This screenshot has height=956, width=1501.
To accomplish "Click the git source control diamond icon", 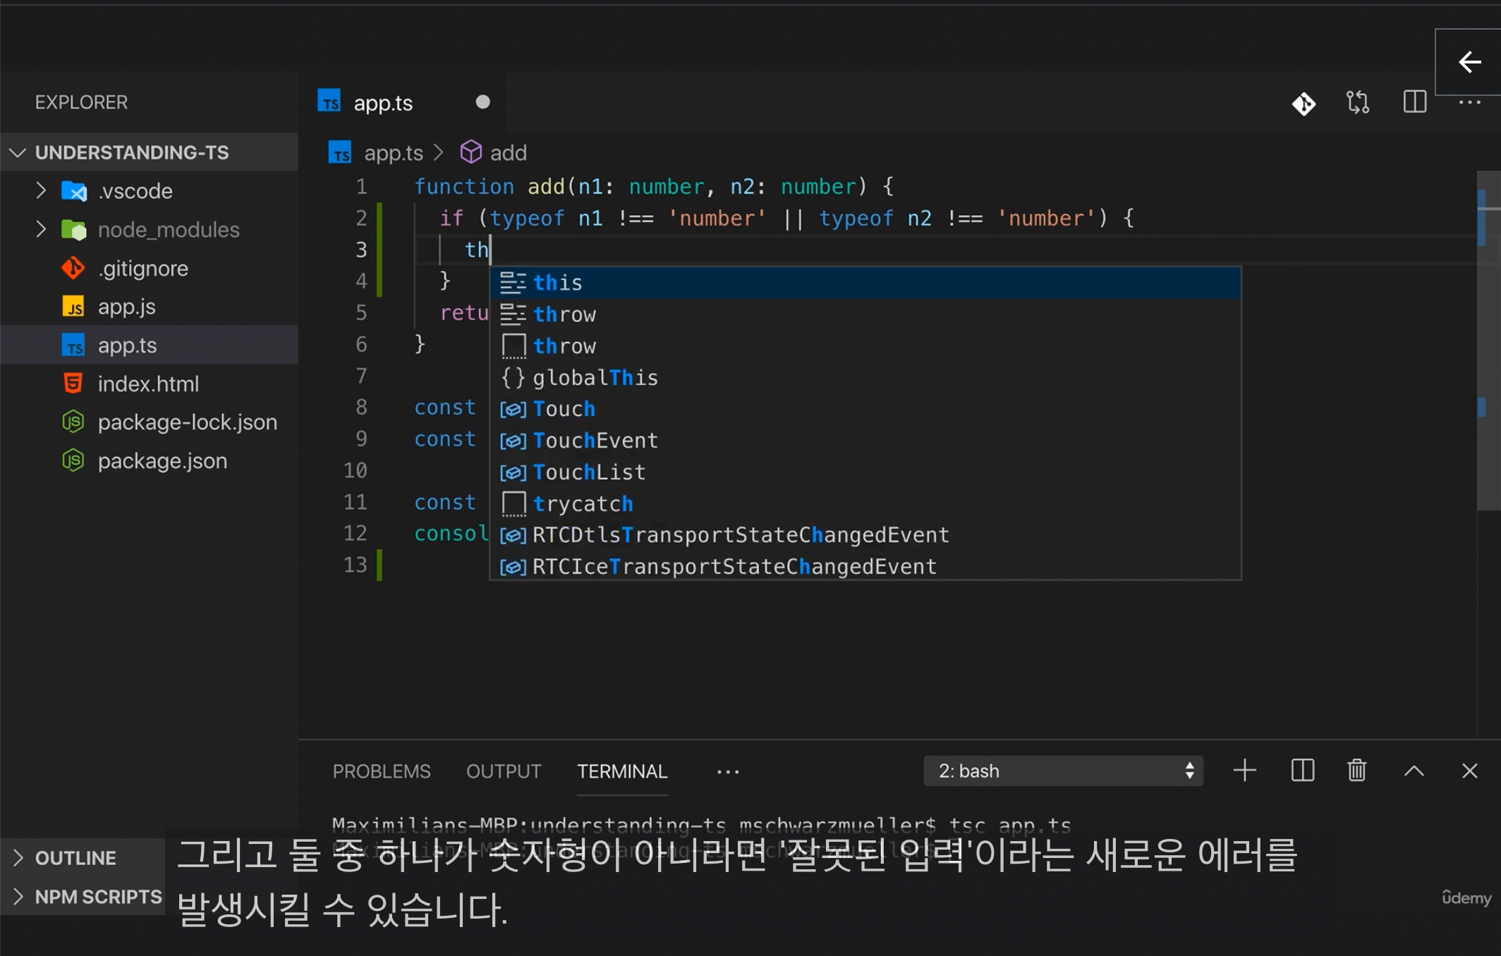I will click(1303, 103).
